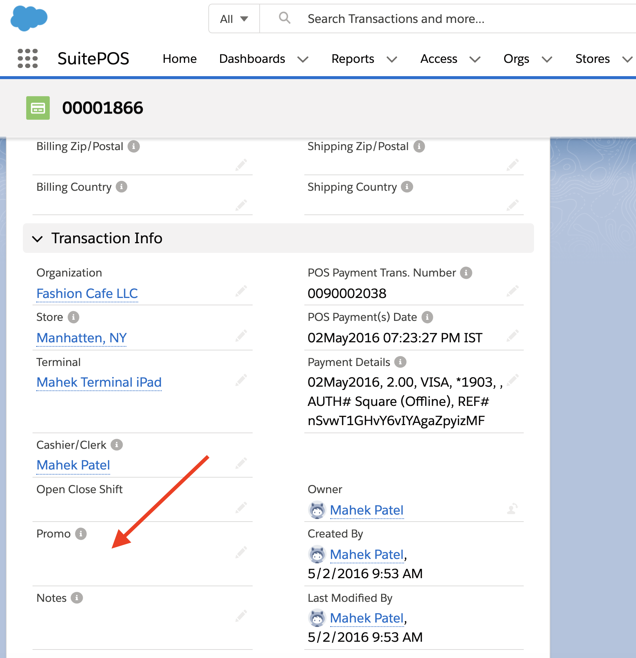Expand the Access menu chevron

[475, 59]
